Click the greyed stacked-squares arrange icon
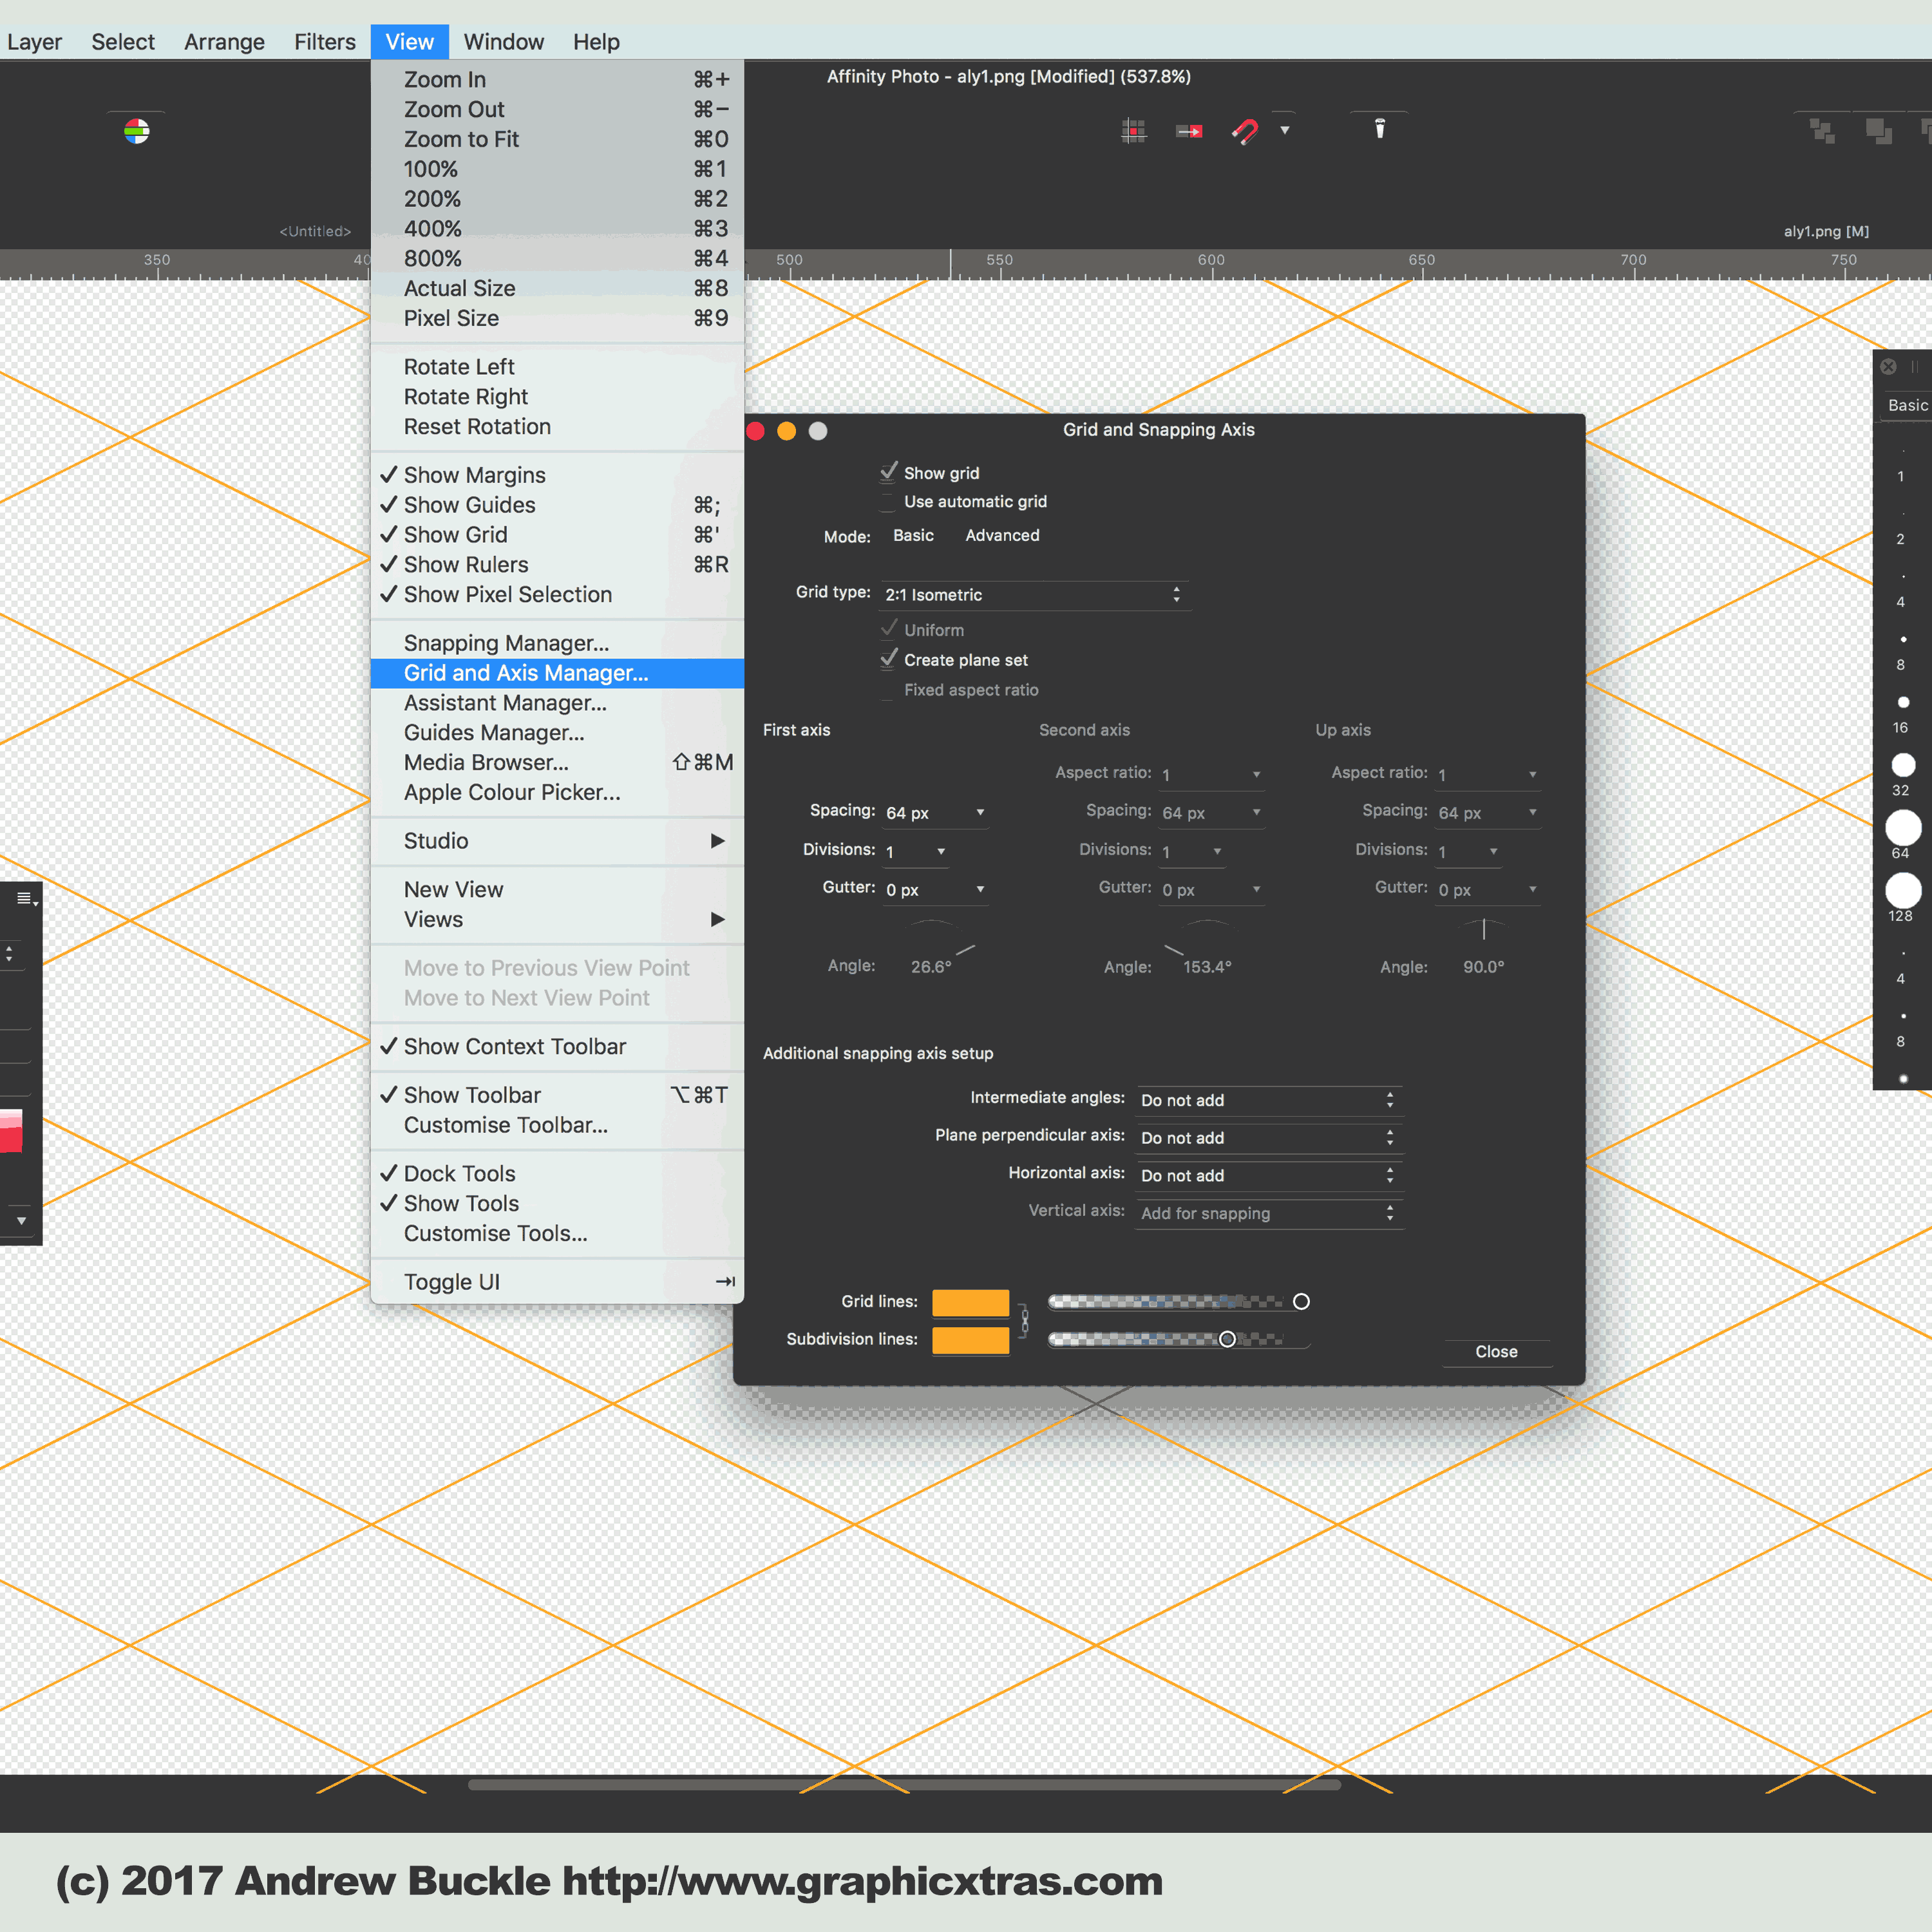 pyautogui.click(x=1822, y=131)
